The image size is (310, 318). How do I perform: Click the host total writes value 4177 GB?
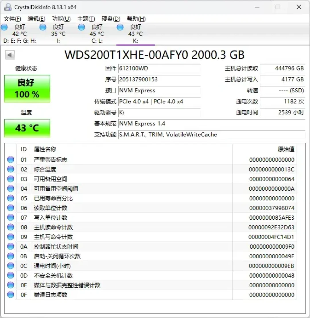(283, 79)
